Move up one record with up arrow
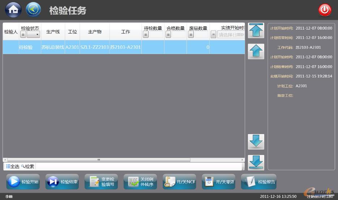 pyautogui.click(x=256, y=52)
